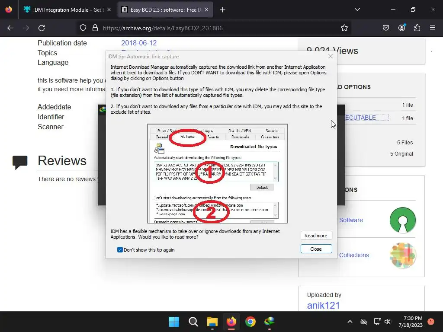Click the Firefox logo icon in title bar
443x332 pixels.
click(9, 10)
